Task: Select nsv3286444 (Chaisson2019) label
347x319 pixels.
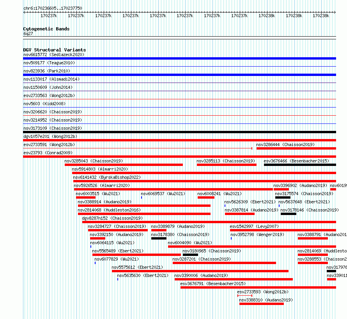Action: (x=285, y=145)
